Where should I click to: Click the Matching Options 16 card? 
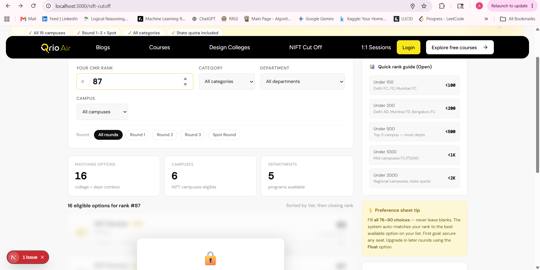(x=114, y=176)
